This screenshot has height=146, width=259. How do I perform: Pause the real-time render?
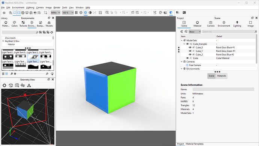(76, 13)
